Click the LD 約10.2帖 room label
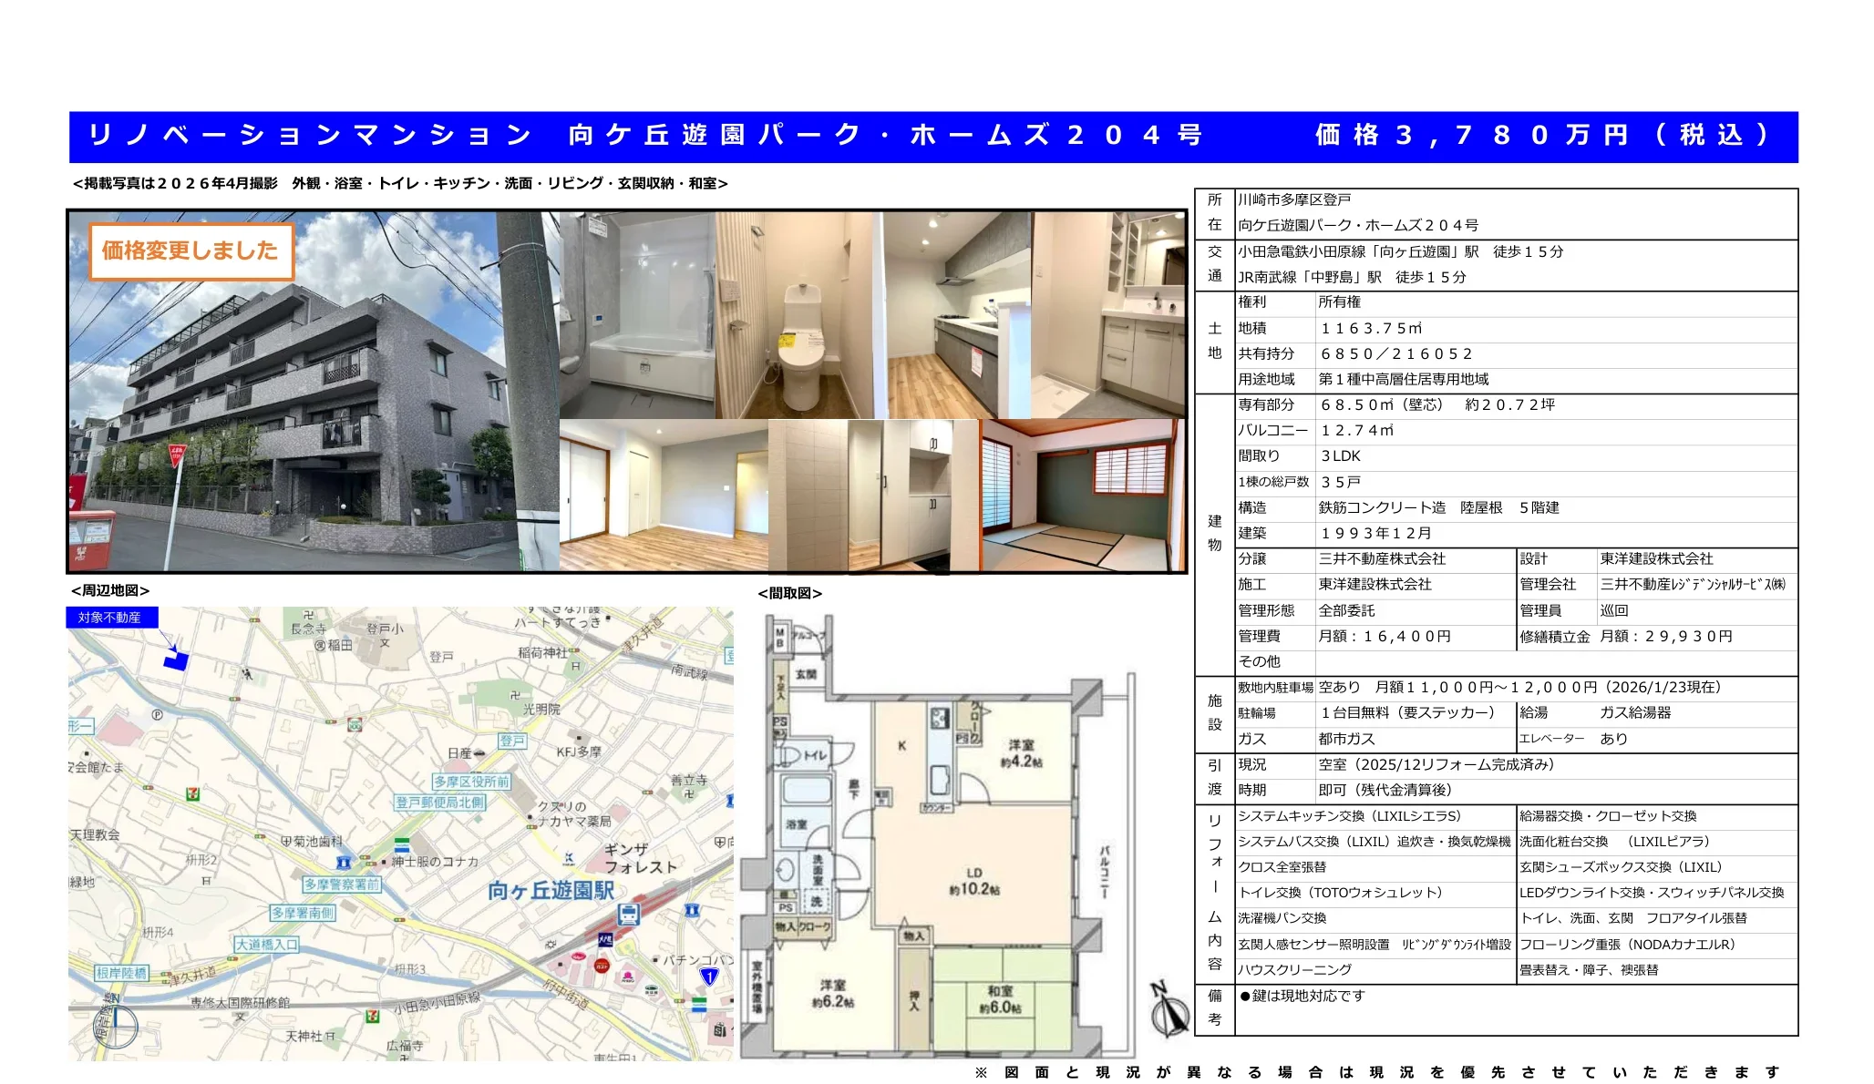Screen dimensions: 1874x1084 (x=974, y=882)
